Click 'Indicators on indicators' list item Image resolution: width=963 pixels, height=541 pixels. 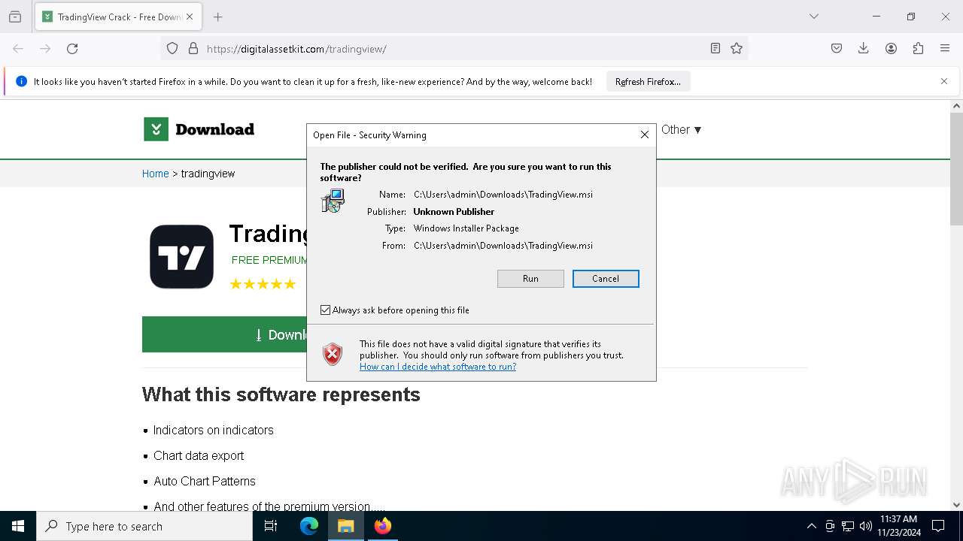pyautogui.click(x=214, y=430)
